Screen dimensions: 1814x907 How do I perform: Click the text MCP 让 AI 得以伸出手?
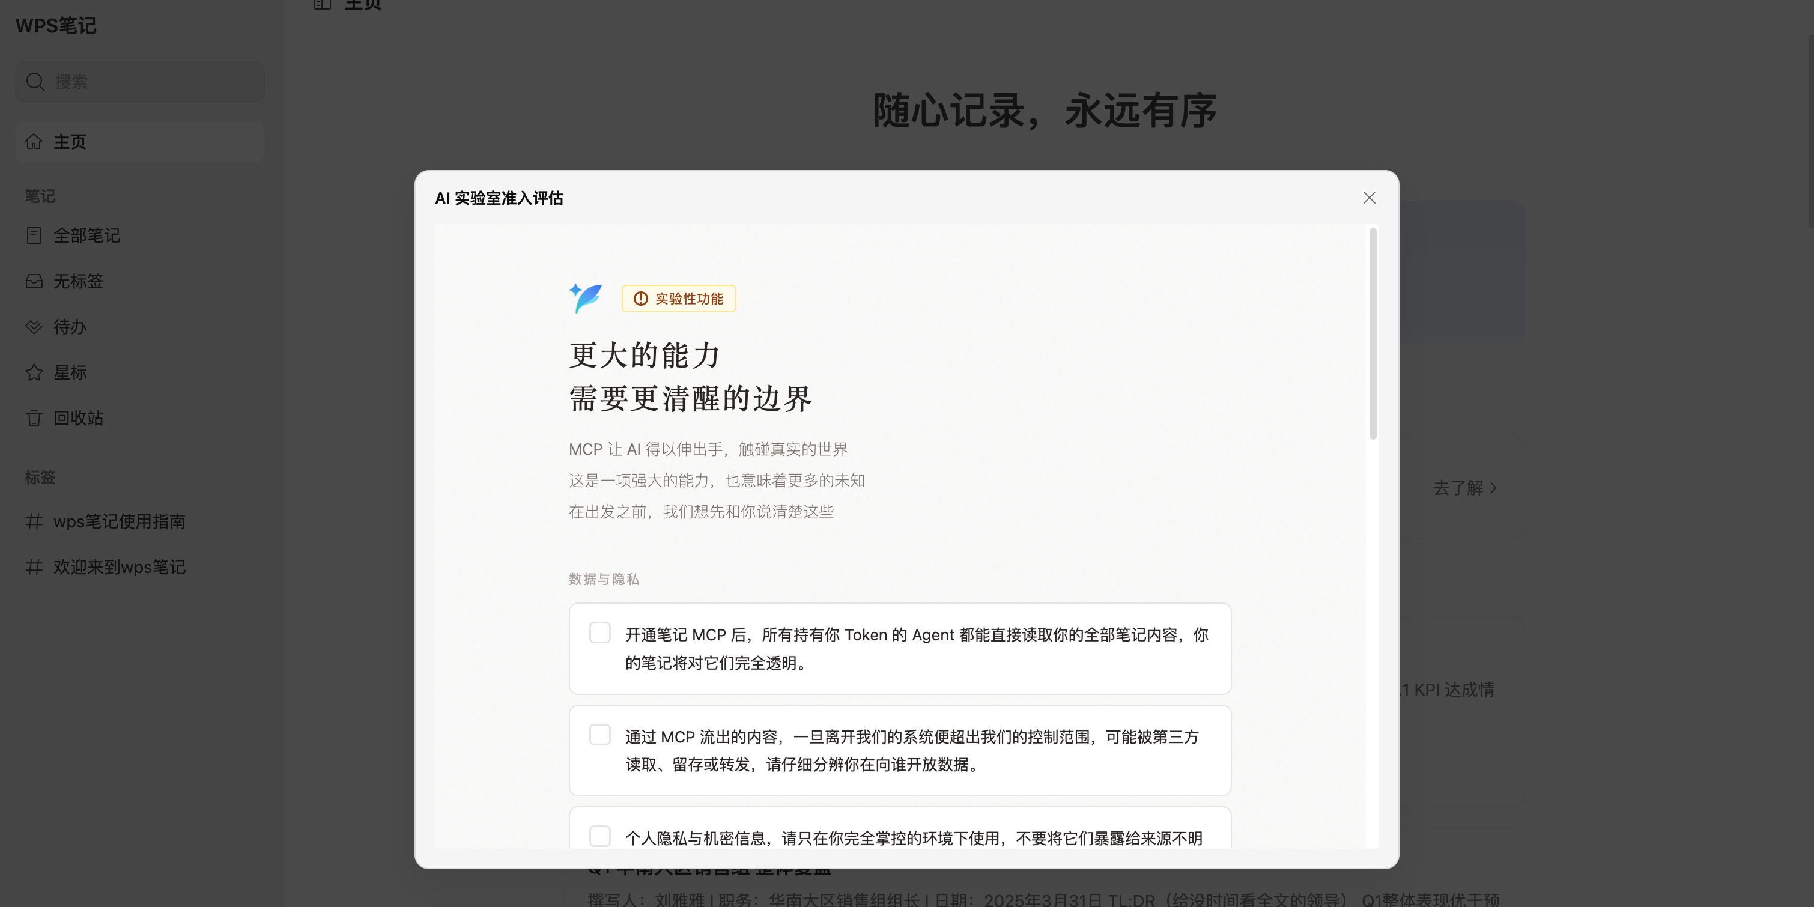(646, 449)
